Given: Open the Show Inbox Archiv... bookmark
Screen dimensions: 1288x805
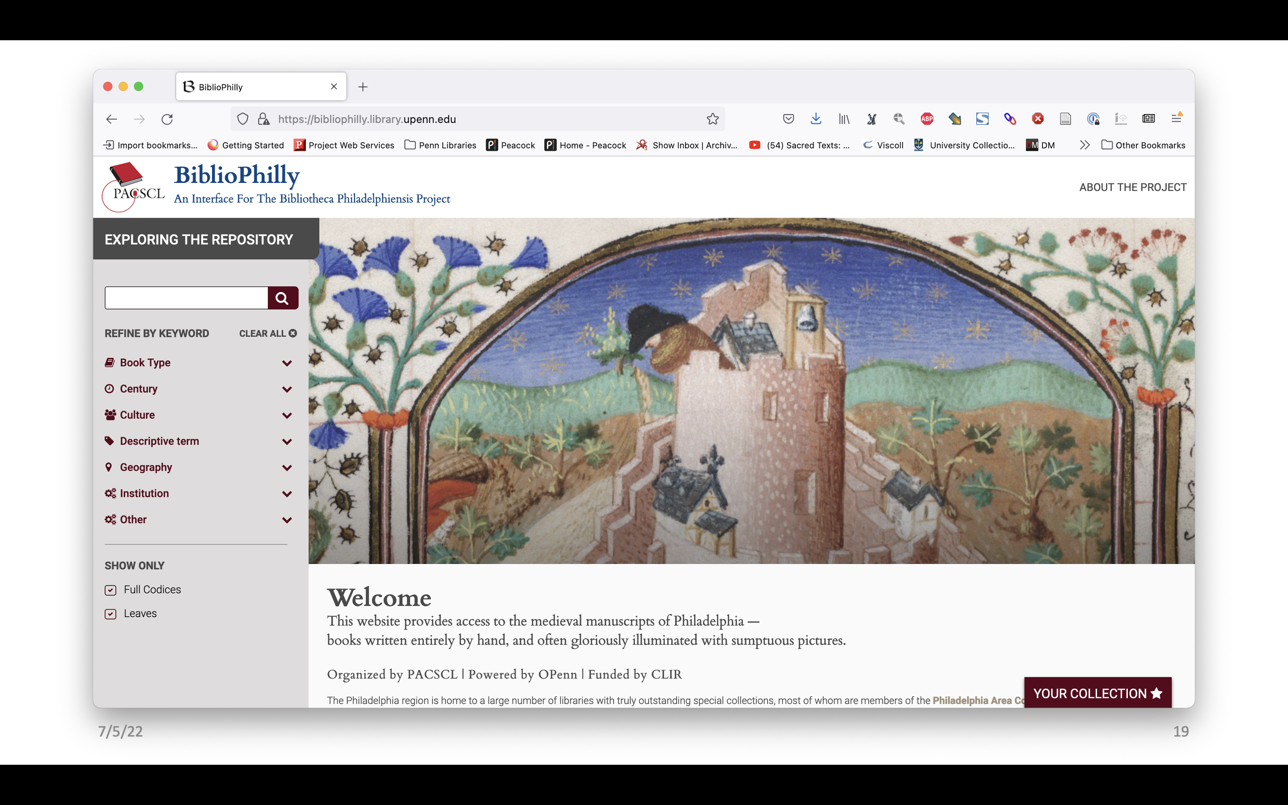Looking at the screenshot, I should click(687, 145).
